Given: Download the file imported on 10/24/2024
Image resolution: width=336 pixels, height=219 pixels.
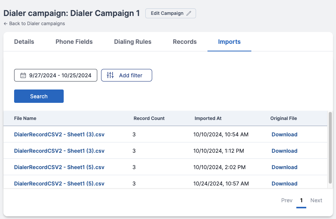Looking at the screenshot, I should point(284,184).
